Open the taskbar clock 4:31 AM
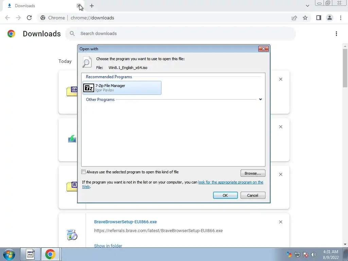 pyautogui.click(x=331, y=255)
